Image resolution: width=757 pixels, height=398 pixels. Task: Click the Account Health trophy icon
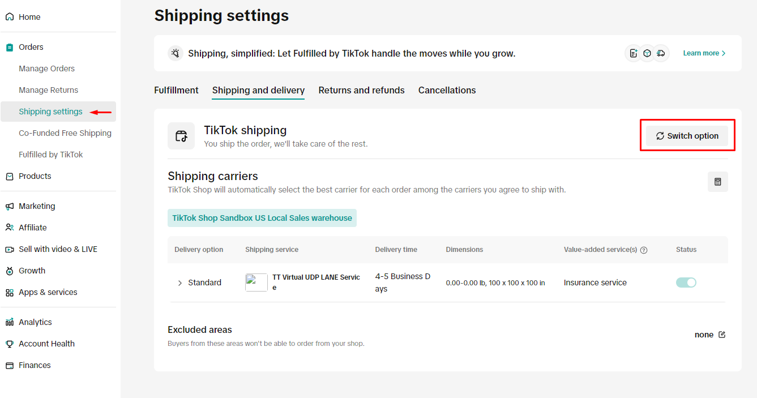(10, 344)
